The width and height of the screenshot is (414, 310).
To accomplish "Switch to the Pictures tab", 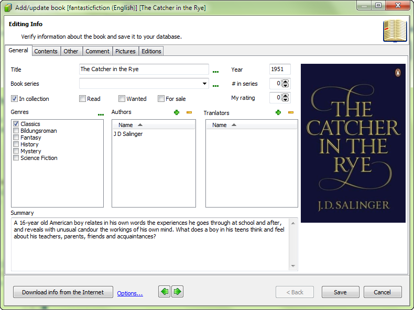I will [x=125, y=51].
